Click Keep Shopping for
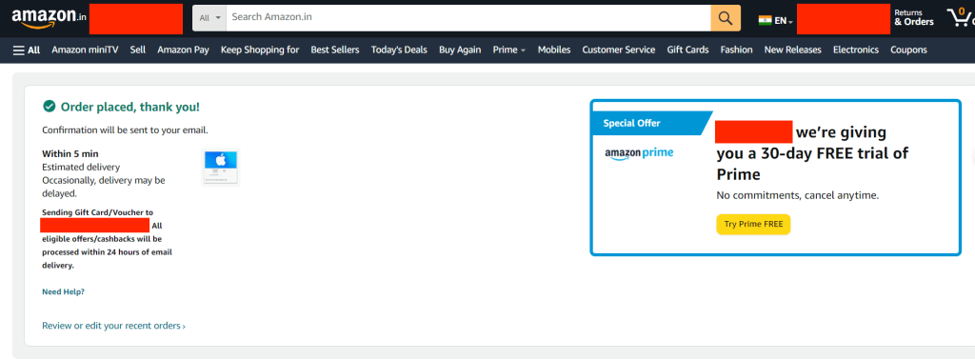Viewport: 975px width, 360px height. [x=260, y=50]
